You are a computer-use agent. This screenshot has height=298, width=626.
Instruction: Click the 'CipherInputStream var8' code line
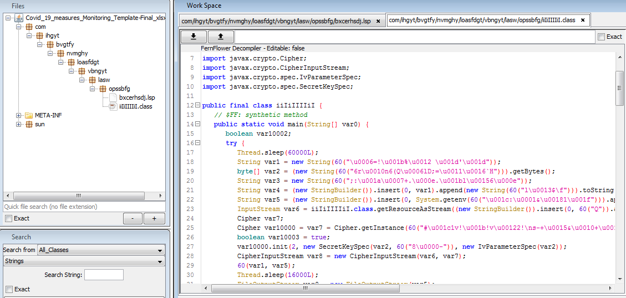pos(350,256)
